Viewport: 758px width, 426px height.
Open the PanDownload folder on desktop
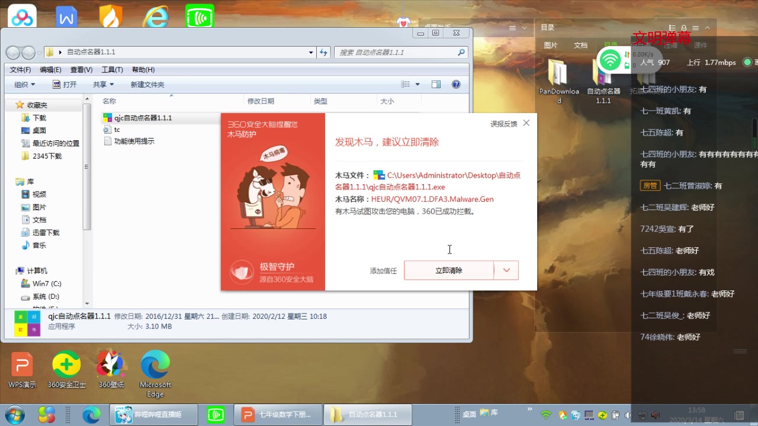click(559, 82)
